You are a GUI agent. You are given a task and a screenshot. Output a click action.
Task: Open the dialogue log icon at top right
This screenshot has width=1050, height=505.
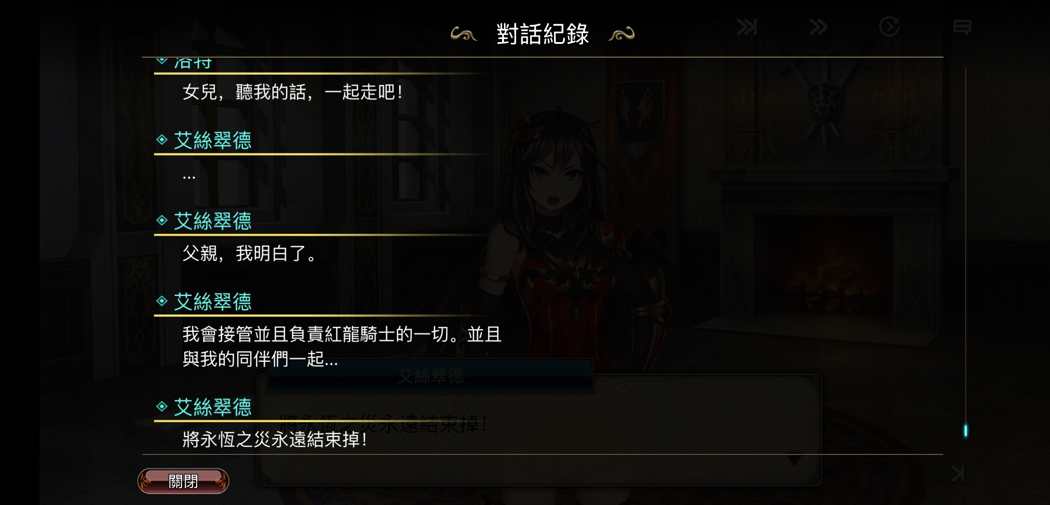(x=962, y=27)
